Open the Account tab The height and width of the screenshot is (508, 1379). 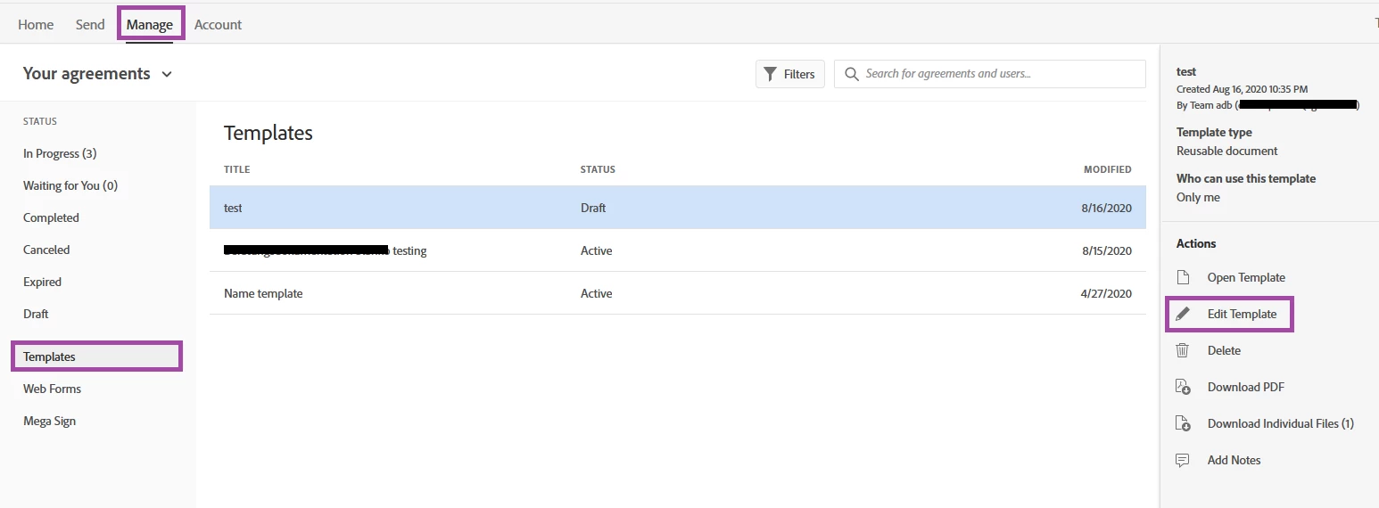[x=218, y=24]
